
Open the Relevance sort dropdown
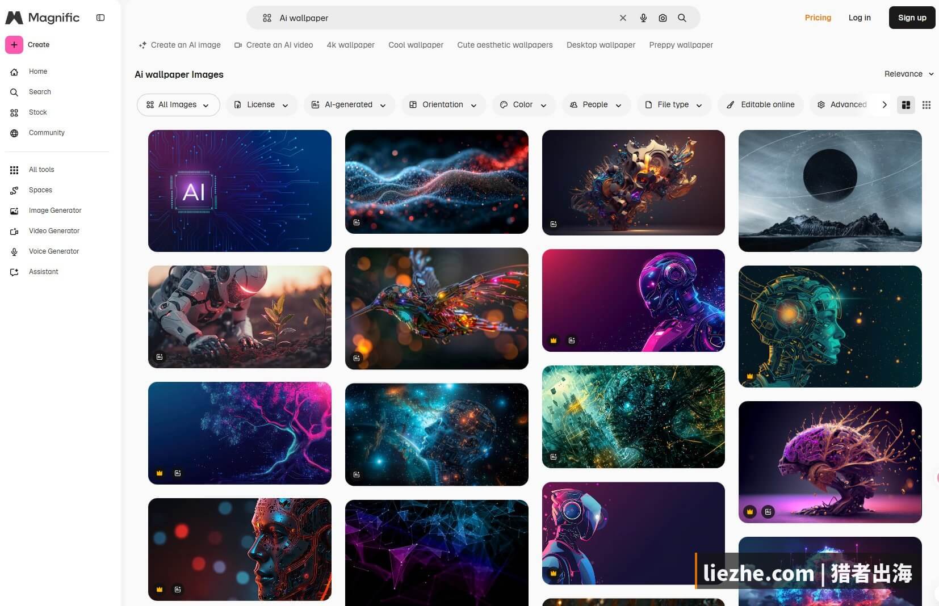(909, 74)
